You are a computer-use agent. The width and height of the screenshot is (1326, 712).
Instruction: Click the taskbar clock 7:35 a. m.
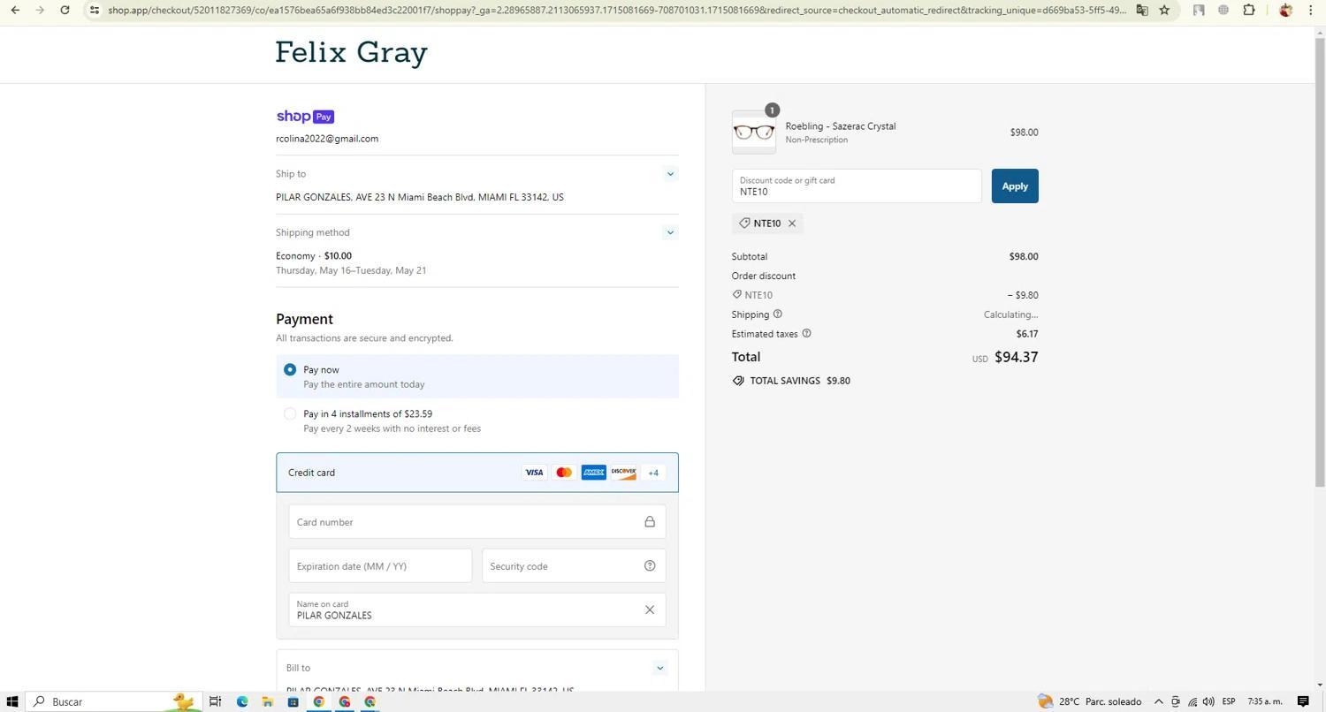click(x=1265, y=701)
